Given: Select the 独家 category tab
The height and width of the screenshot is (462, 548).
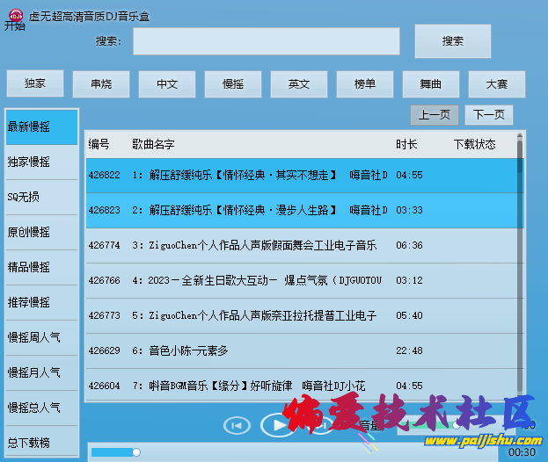Looking at the screenshot, I should [x=35, y=84].
